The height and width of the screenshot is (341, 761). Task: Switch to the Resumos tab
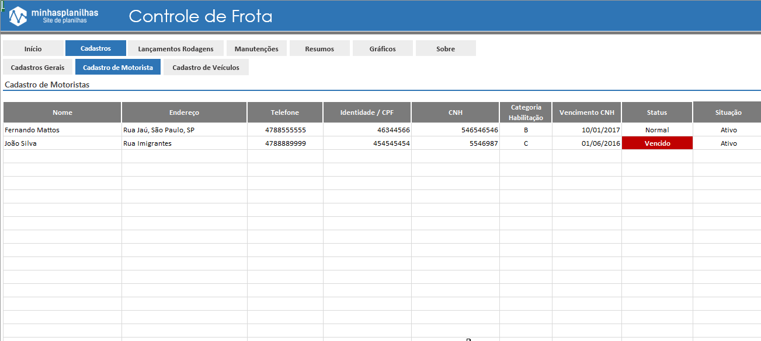(x=319, y=48)
